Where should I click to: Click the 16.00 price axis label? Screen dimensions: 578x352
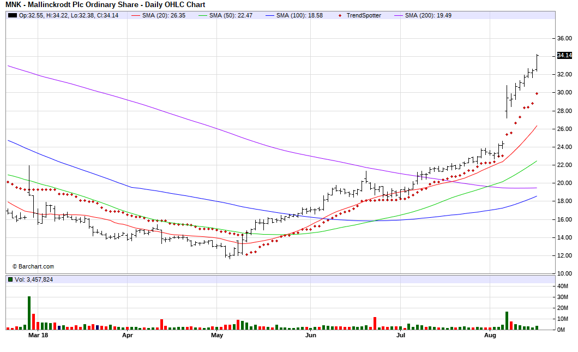tap(564, 219)
